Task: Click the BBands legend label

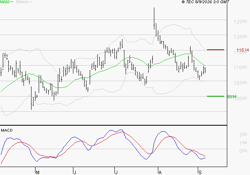Action: 22,2
